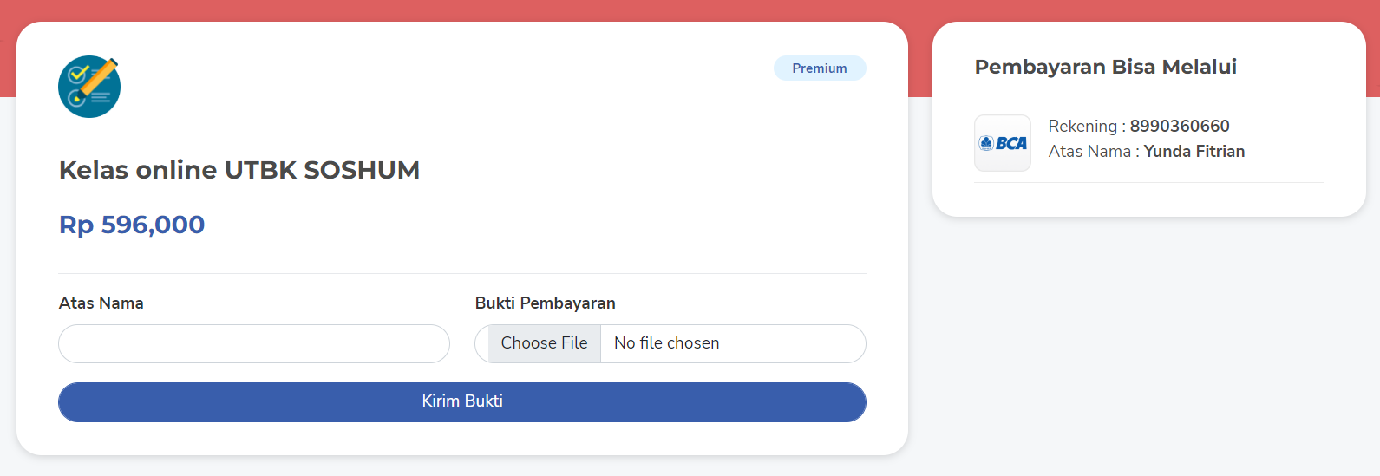
Task: Click the Atas Nama form label above the input
Action: point(101,303)
